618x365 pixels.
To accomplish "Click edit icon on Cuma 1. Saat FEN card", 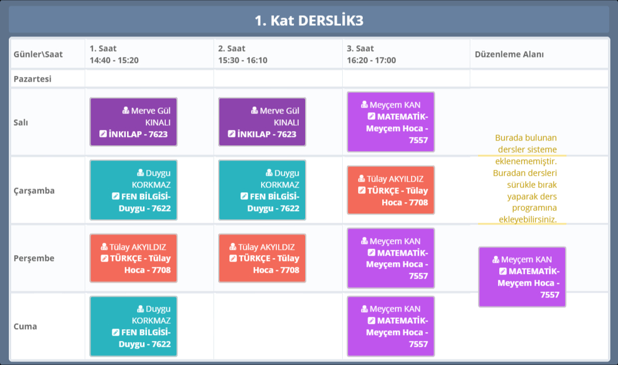I will click(x=115, y=332).
